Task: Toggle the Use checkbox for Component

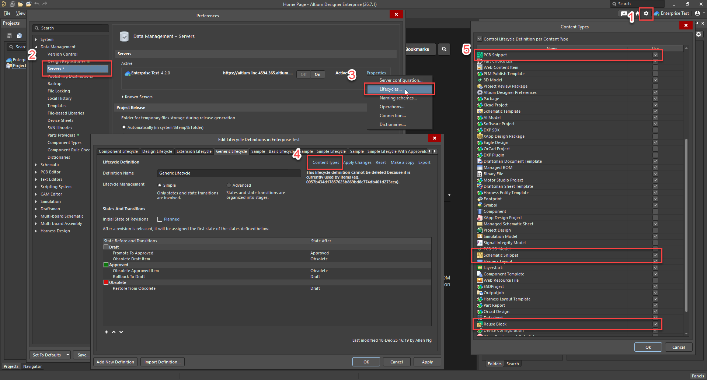Action: 655,211
